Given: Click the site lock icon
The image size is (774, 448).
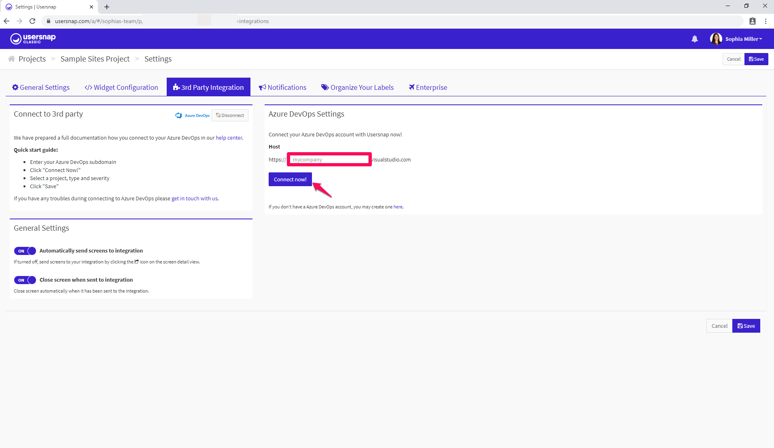Looking at the screenshot, I should coord(49,21).
